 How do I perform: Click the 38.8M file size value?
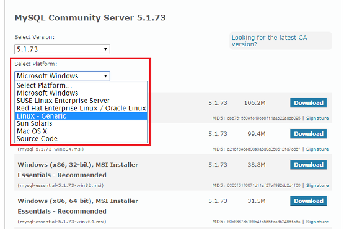[x=257, y=165]
